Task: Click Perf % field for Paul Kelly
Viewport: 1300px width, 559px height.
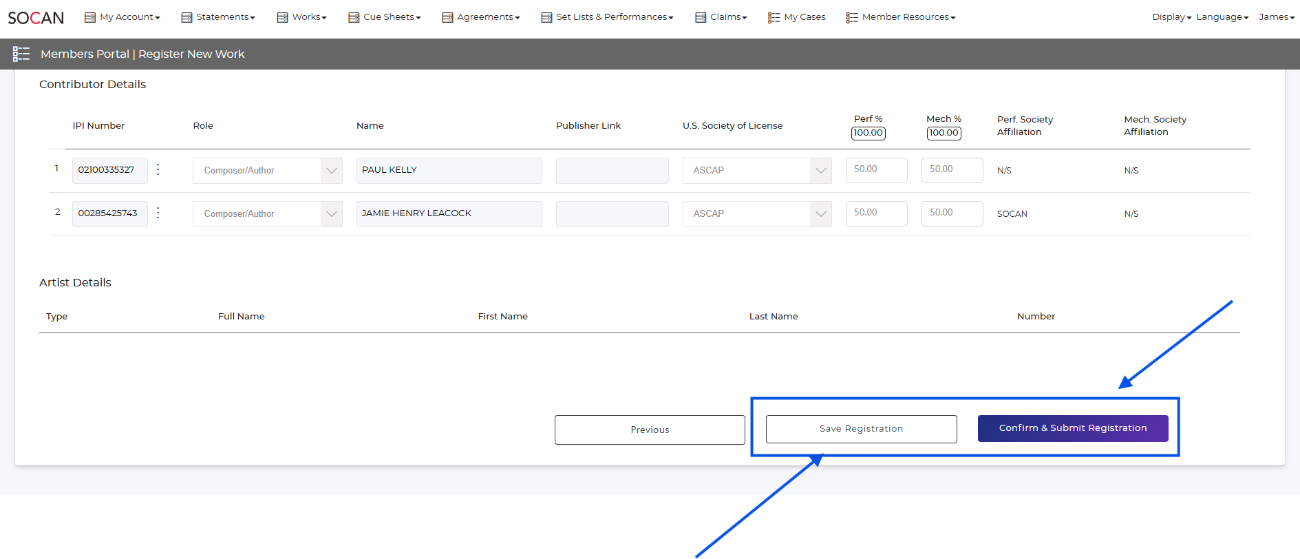Action: click(x=876, y=170)
